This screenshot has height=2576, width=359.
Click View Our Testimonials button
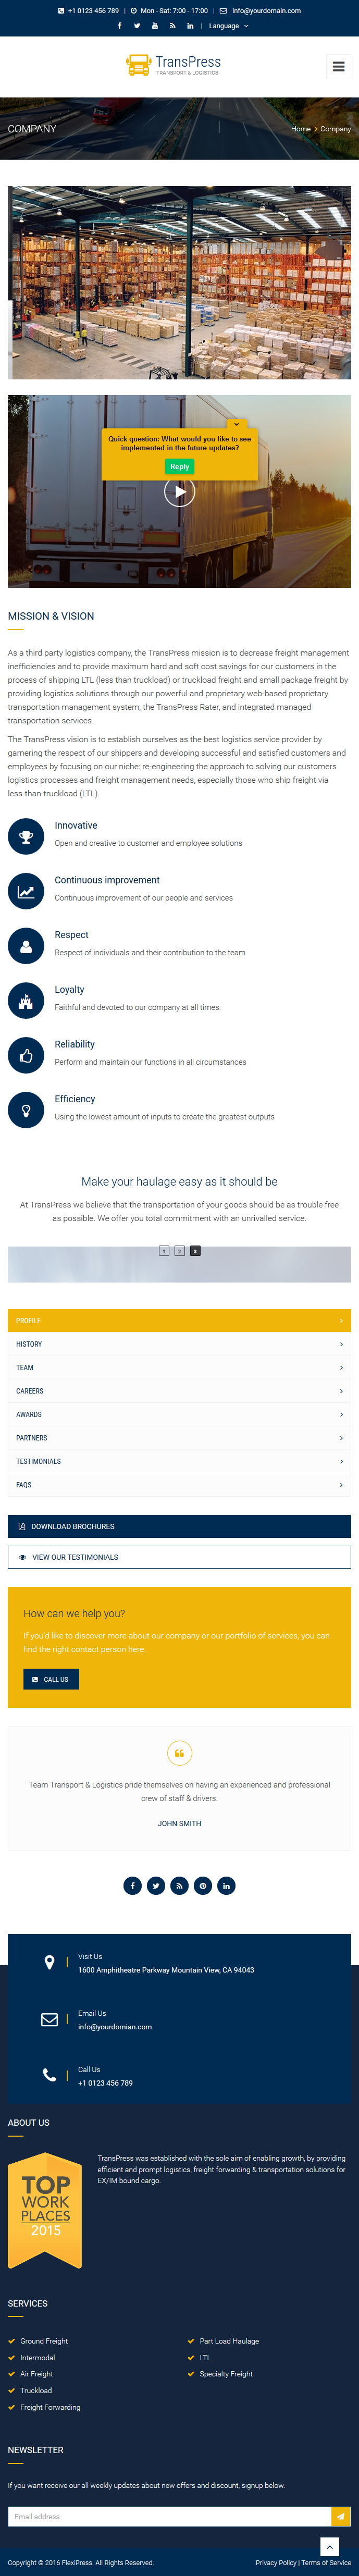pyautogui.click(x=179, y=1557)
